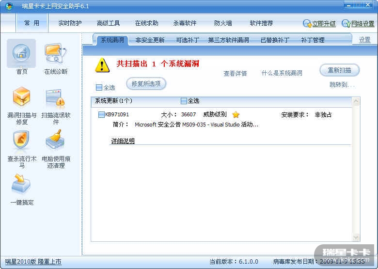
Task: Click 立即升级 link text
Action: [324, 24]
